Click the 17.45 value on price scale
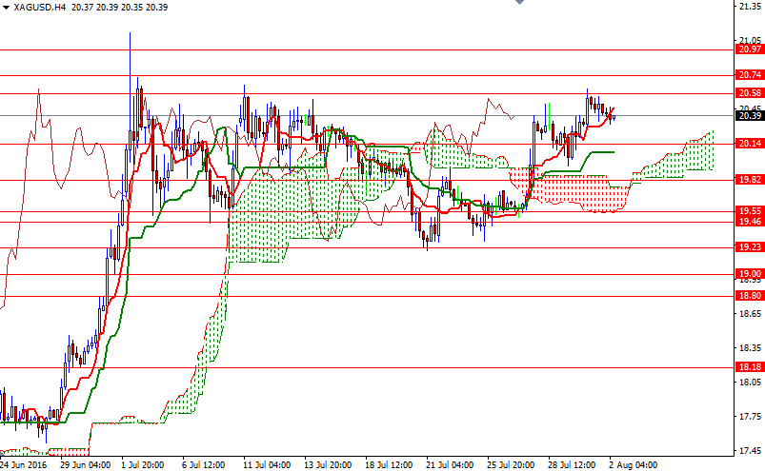This screenshot has width=765, height=471. coord(749,451)
